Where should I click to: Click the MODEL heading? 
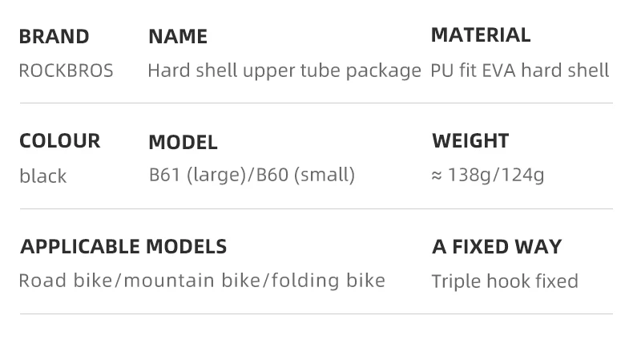point(183,143)
